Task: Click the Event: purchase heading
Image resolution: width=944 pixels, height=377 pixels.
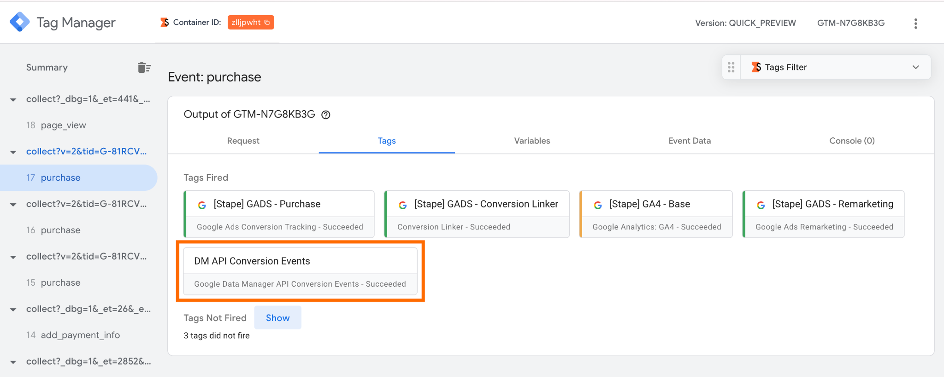Action: click(x=214, y=77)
